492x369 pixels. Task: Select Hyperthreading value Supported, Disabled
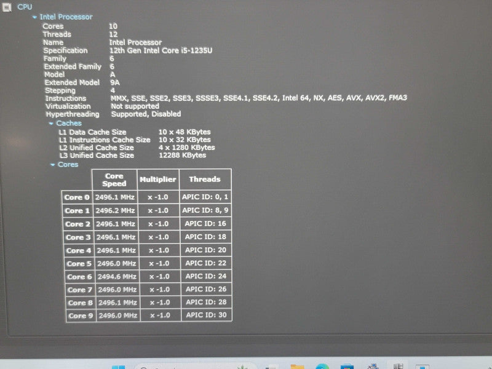[146, 114]
